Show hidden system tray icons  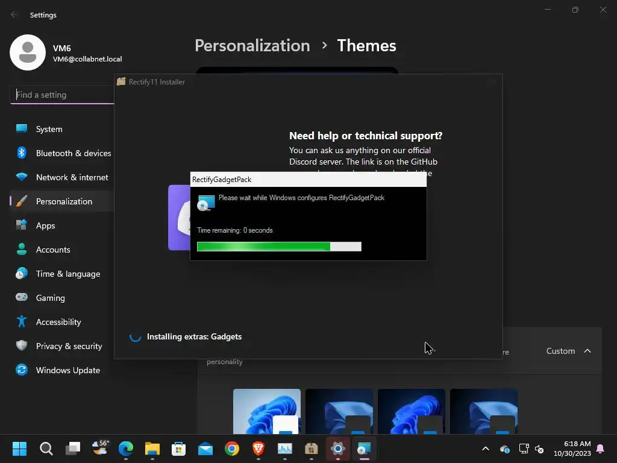(x=486, y=449)
